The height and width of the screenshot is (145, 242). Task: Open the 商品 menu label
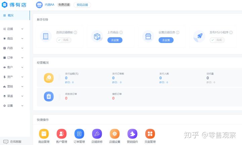[x=10, y=39]
